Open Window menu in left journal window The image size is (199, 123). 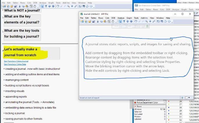tap(82, 3)
